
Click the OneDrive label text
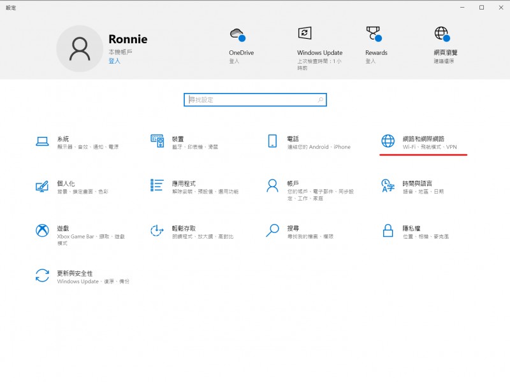pos(242,53)
